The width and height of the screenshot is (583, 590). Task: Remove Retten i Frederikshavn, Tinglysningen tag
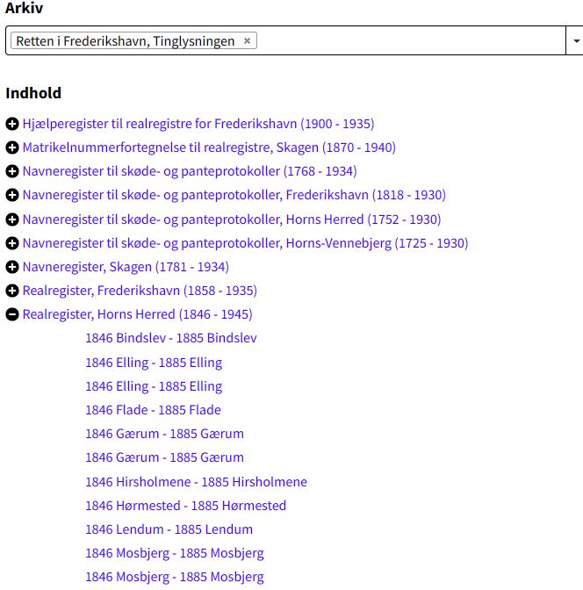pyautogui.click(x=247, y=40)
